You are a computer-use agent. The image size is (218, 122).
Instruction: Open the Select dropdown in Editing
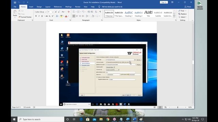pyautogui.click(x=183, y=17)
